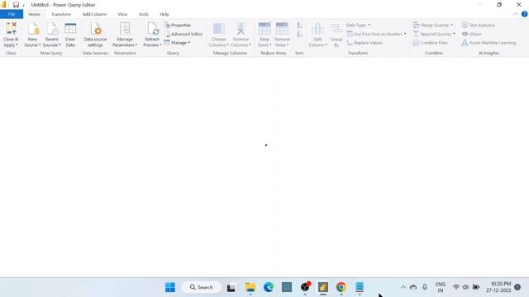Open Google Chrome from taskbar
This screenshot has width=529, height=297.
[341, 287]
